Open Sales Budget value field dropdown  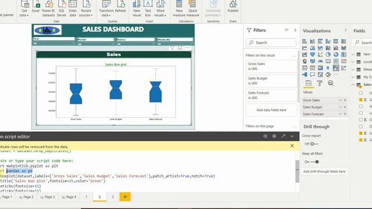[x=341, y=107]
